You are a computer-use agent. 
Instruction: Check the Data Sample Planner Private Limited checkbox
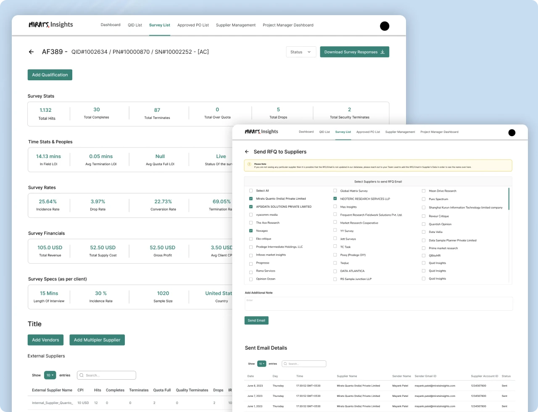point(424,240)
